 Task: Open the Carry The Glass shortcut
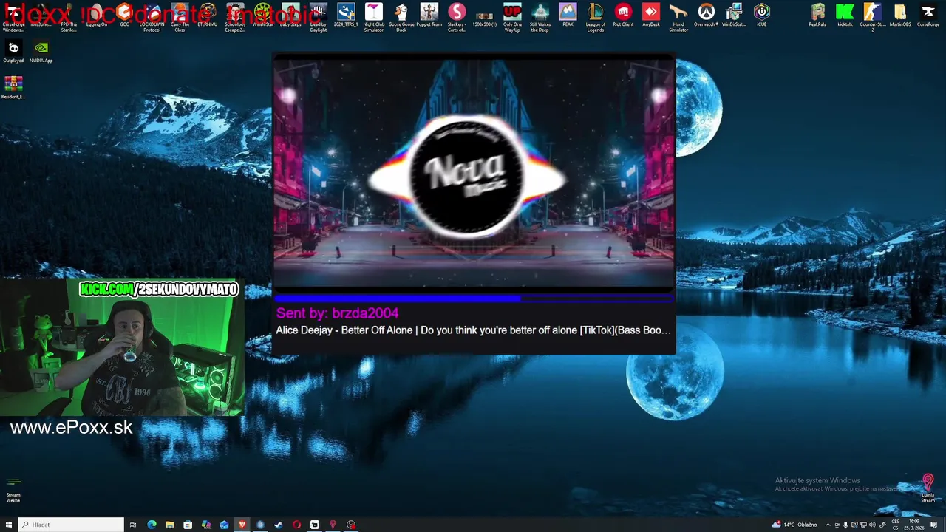[x=180, y=17]
